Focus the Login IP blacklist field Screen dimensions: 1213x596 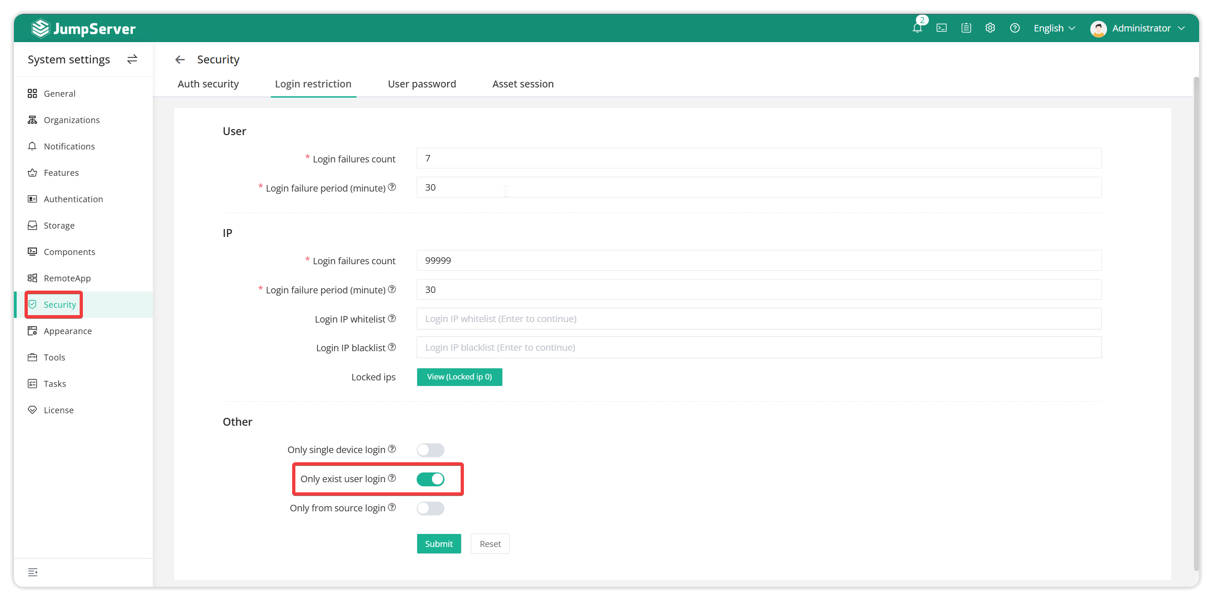[x=759, y=348]
